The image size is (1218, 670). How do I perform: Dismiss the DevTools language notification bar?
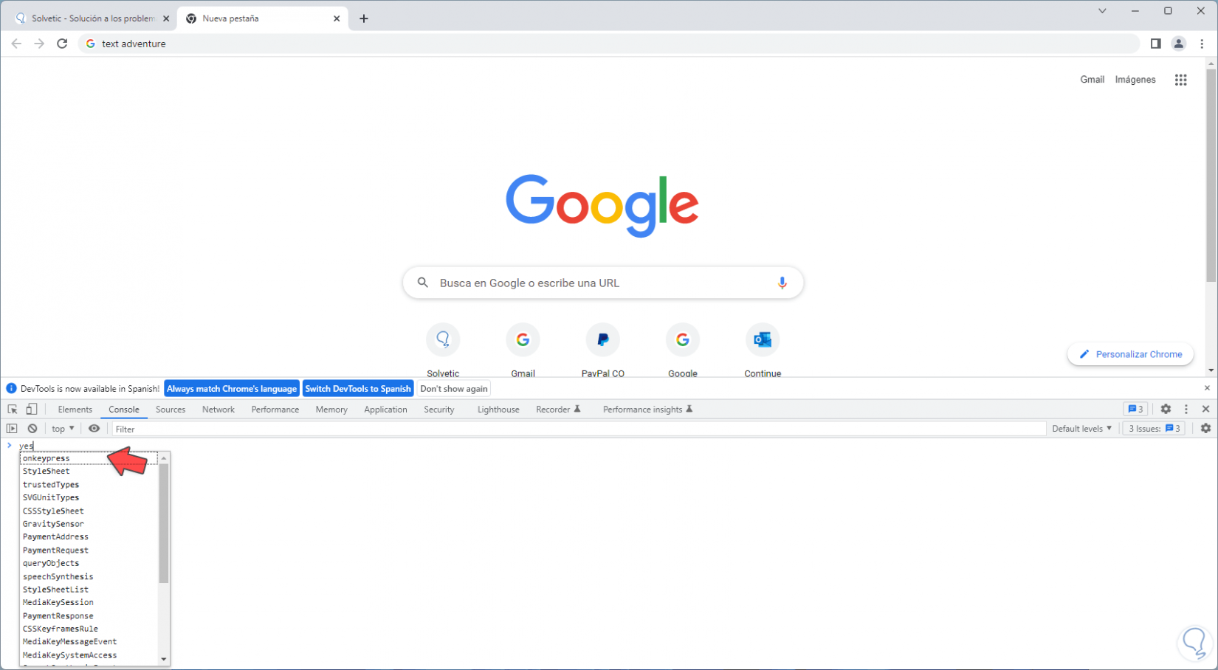point(1207,388)
